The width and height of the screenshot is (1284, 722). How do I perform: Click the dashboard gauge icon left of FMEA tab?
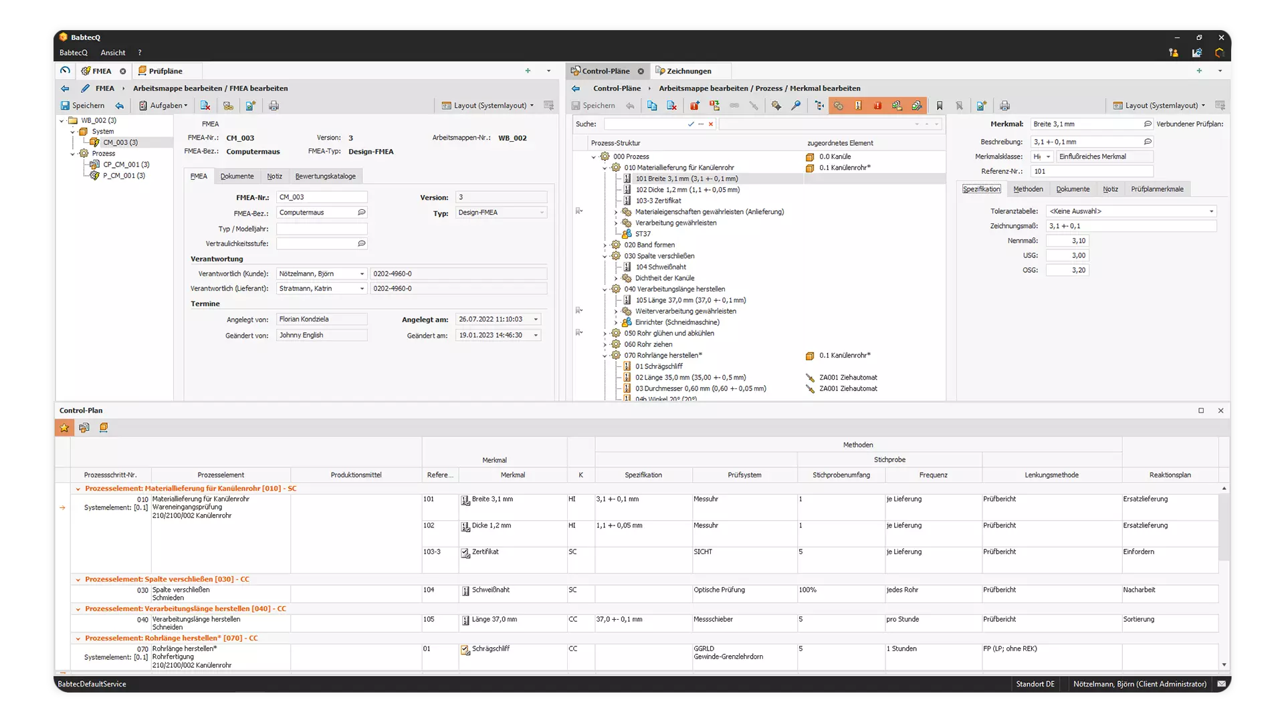pos(65,70)
